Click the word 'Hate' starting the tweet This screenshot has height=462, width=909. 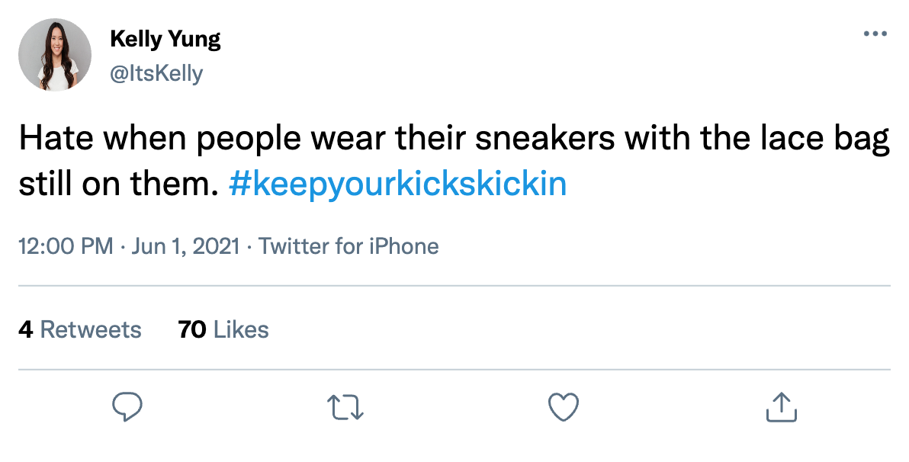pyautogui.click(x=57, y=140)
